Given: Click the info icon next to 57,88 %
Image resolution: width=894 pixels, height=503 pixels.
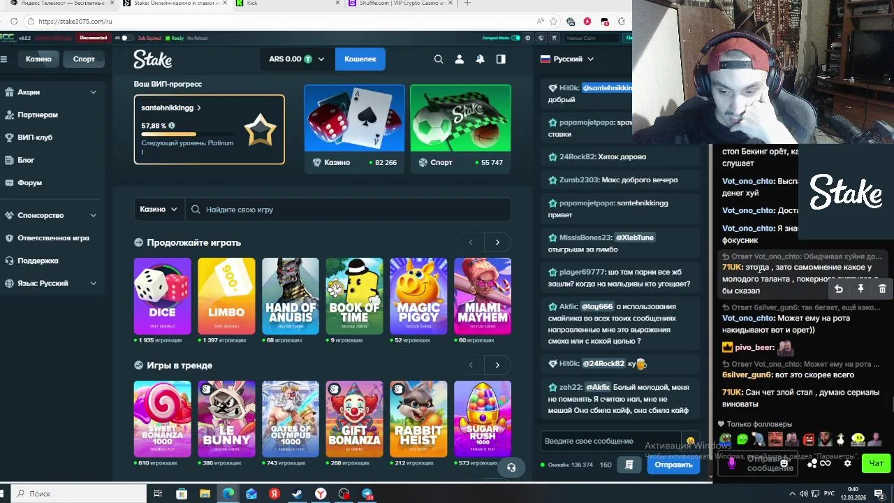Looking at the screenshot, I should pyautogui.click(x=172, y=126).
